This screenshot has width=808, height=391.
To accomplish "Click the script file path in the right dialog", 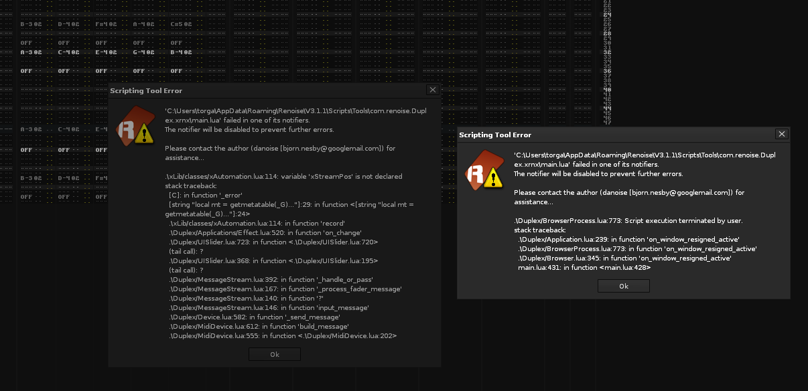I will point(645,159).
